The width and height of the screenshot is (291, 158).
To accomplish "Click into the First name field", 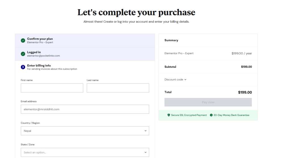I will (x=52, y=88).
